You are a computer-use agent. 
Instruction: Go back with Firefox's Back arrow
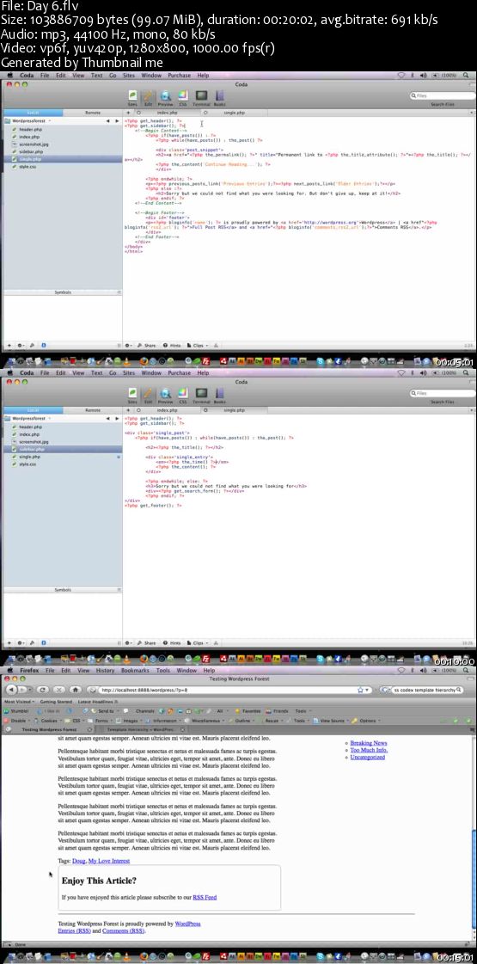pos(12,690)
